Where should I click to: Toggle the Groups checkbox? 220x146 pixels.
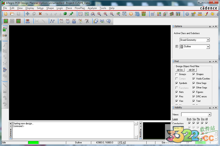coord(177,74)
